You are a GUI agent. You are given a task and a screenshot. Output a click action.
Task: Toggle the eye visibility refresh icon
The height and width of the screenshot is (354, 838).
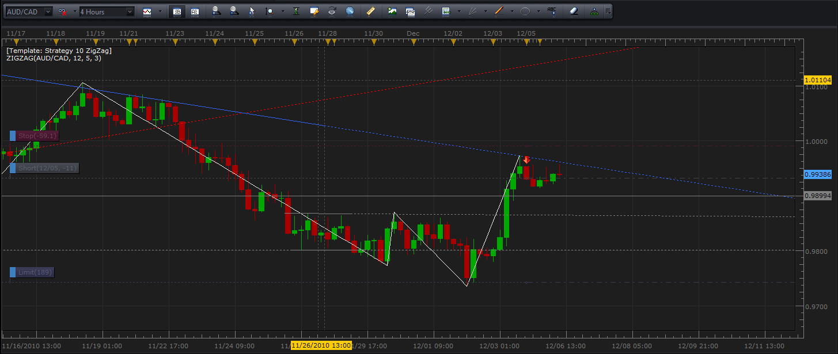coord(332,11)
